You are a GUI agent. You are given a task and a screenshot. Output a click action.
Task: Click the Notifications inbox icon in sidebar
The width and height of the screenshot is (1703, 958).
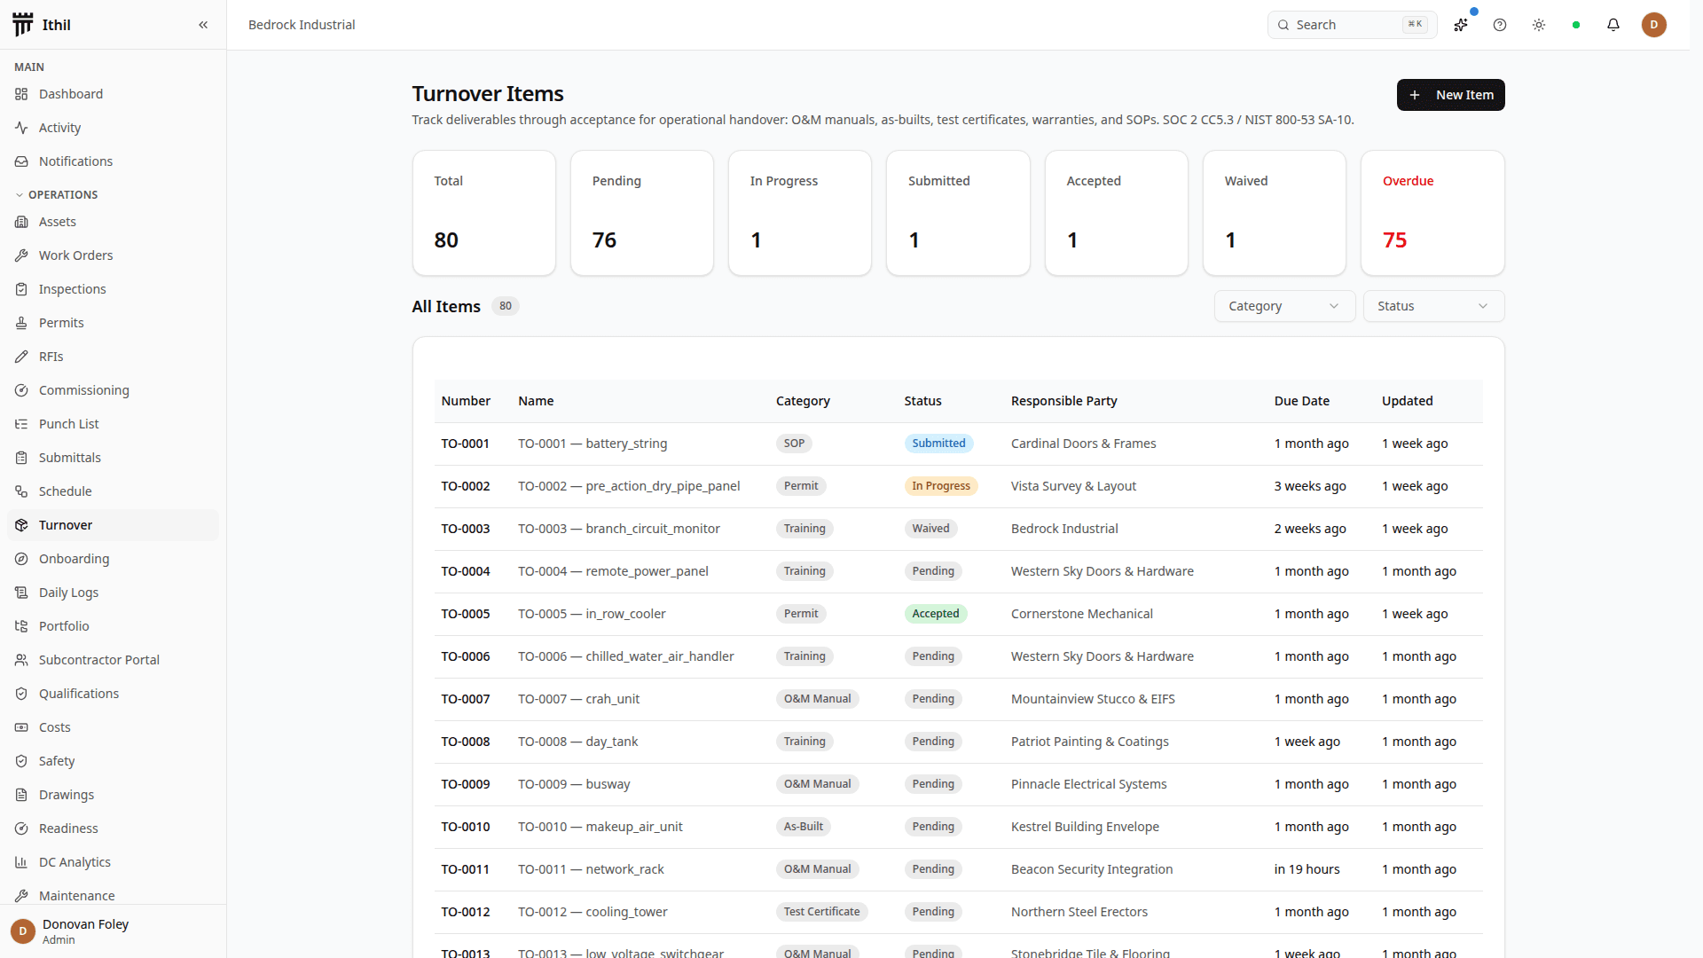tap(21, 161)
